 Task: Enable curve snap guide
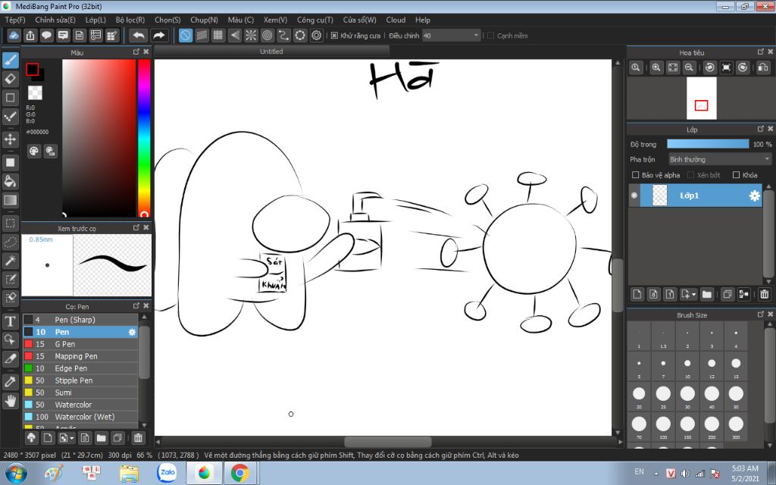283,36
